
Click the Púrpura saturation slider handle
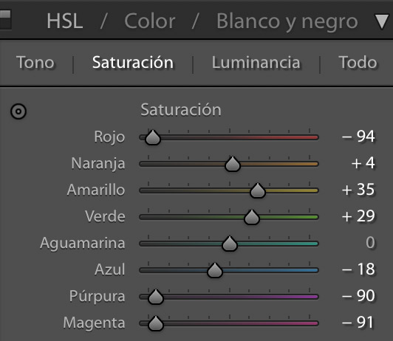click(156, 297)
